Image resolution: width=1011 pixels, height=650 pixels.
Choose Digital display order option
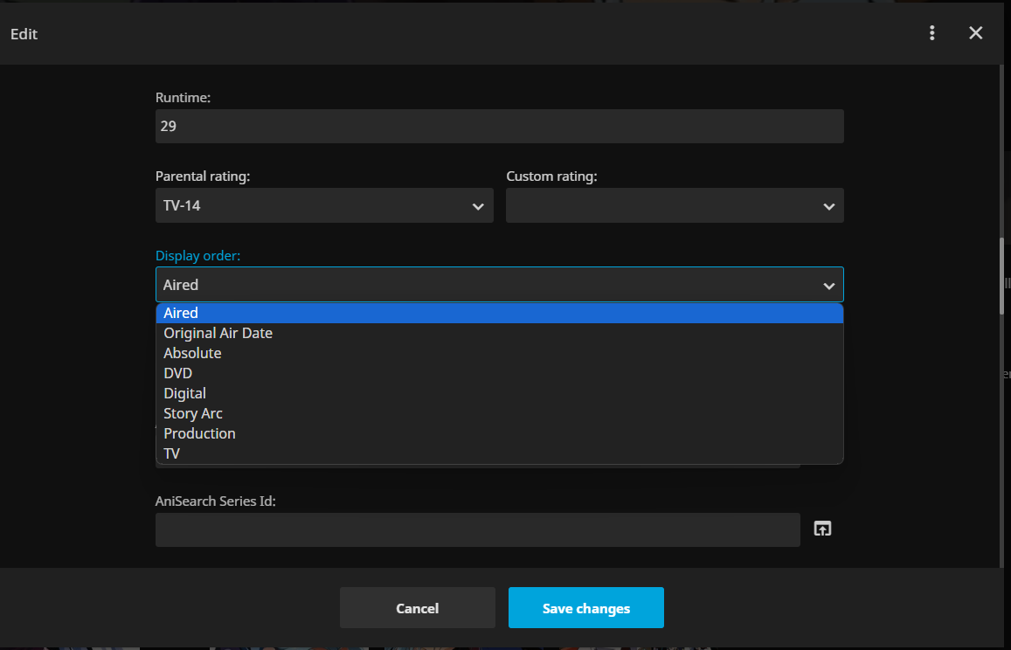point(184,393)
